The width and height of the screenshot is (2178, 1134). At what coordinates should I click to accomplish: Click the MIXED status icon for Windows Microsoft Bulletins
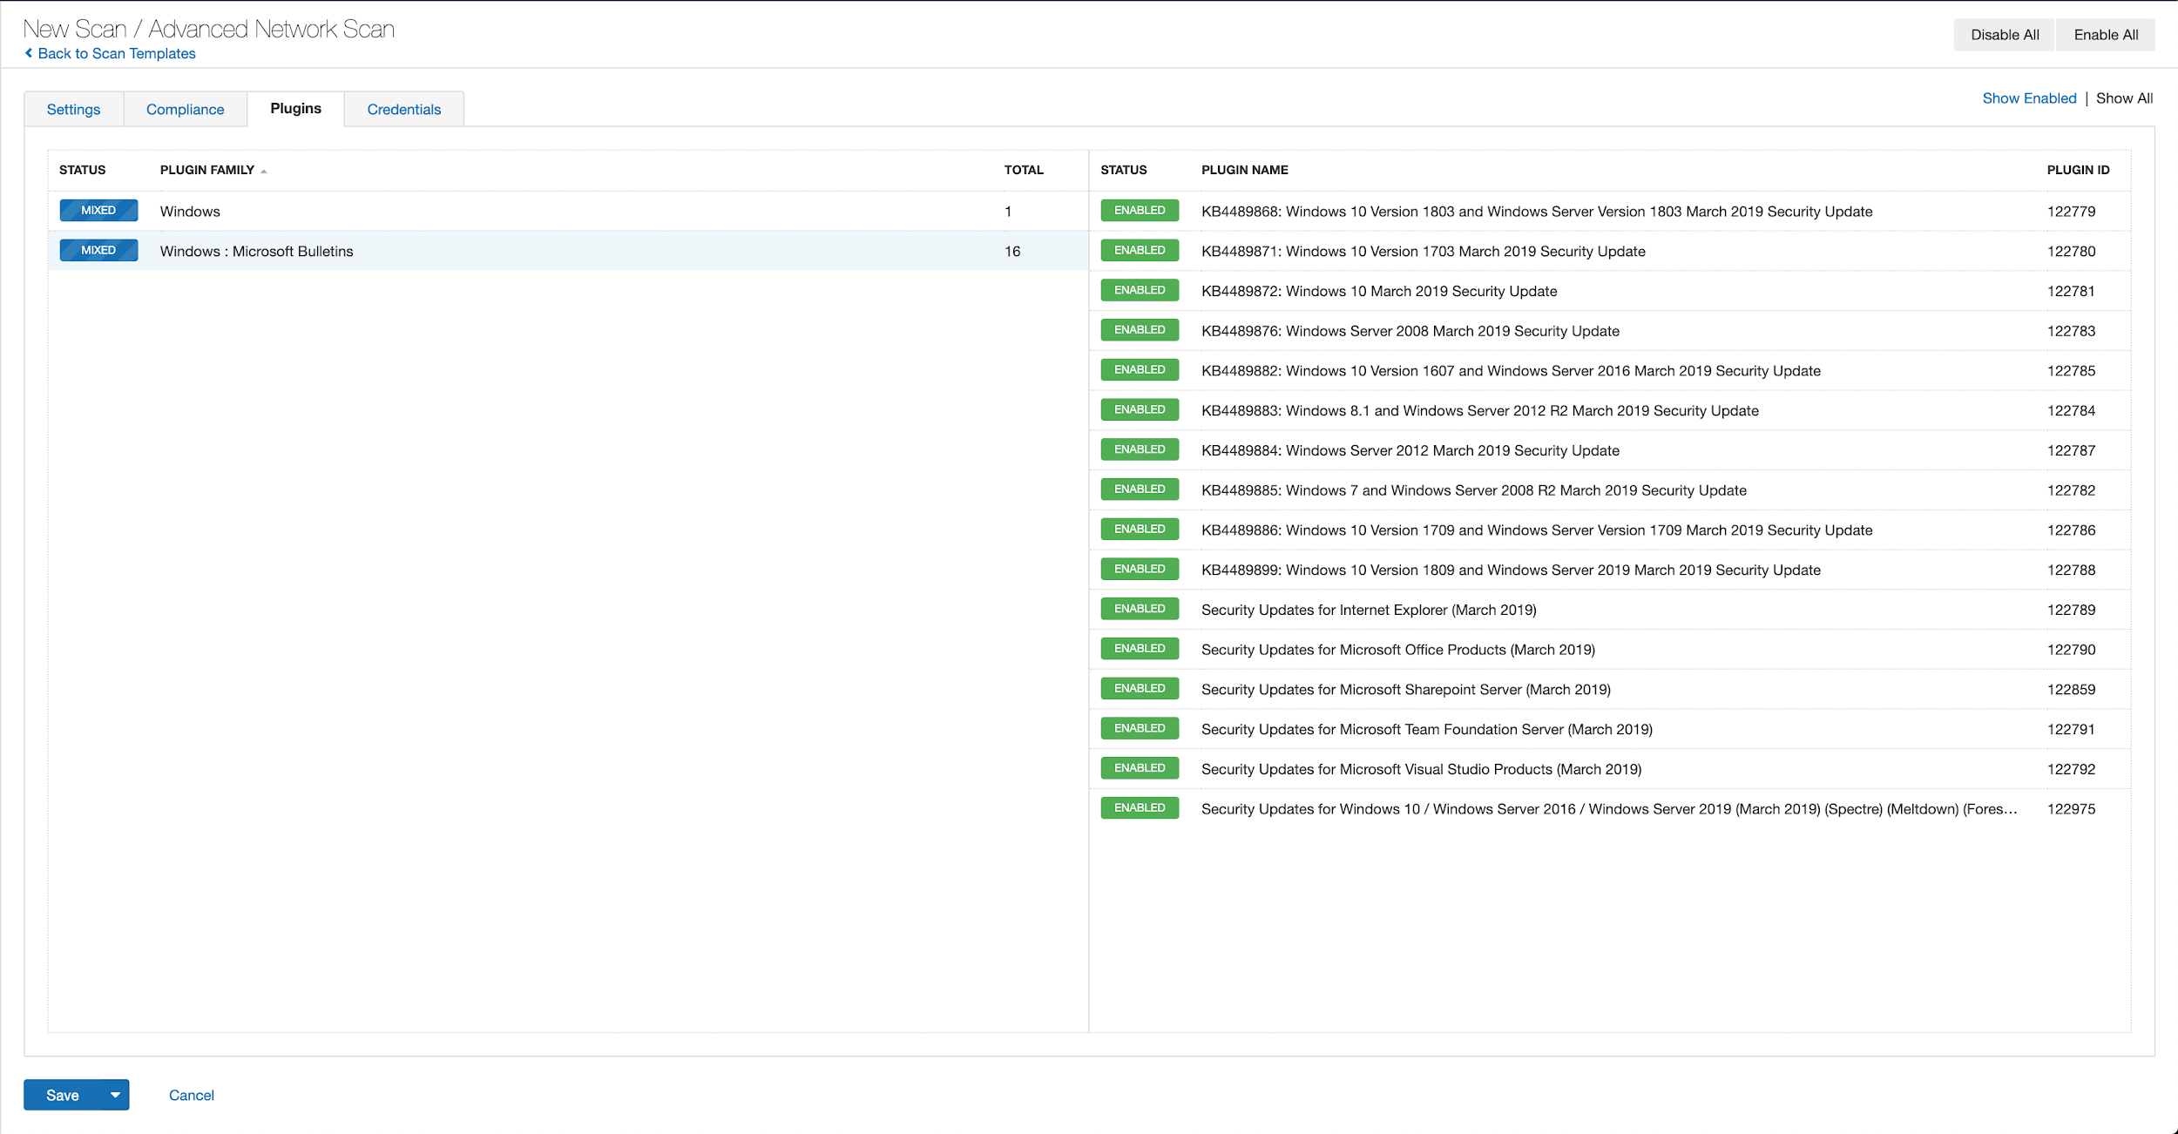click(98, 251)
